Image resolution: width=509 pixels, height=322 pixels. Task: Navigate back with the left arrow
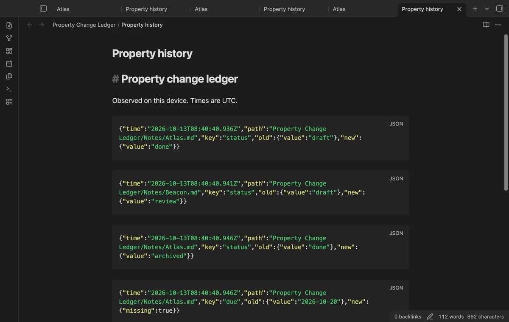click(x=30, y=25)
